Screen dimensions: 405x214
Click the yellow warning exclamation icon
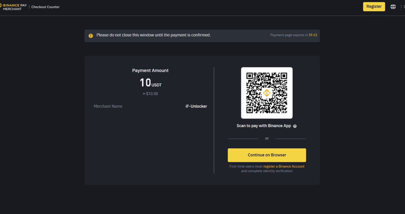pyautogui.click(x=91, y=36)
